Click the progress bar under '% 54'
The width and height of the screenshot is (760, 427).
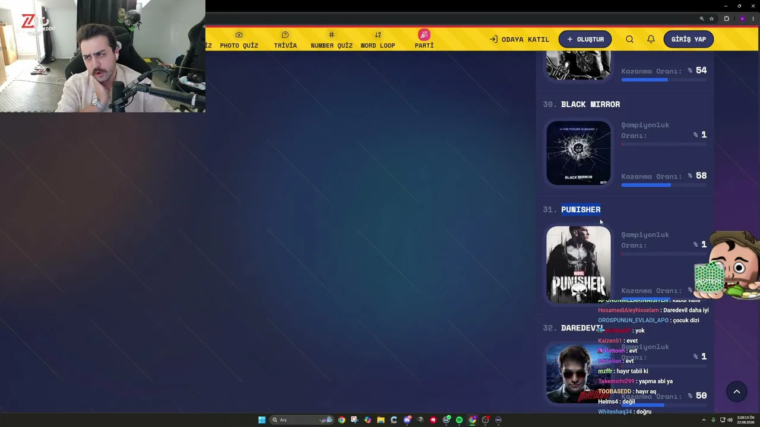click(664, 80)
